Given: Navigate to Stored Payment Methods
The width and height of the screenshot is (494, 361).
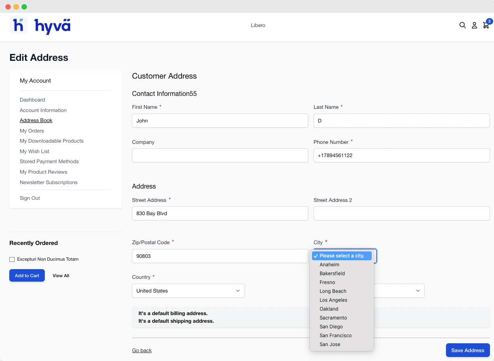Looking at the screenshot, I should click(49, 161).
